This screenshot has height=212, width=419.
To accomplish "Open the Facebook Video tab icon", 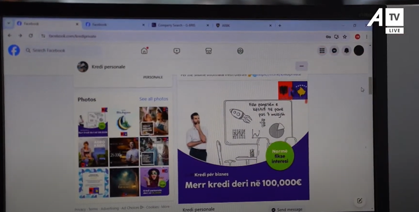I will 177,51.
